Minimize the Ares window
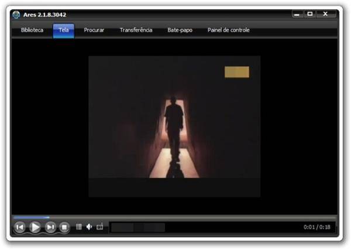 (297, 14)
